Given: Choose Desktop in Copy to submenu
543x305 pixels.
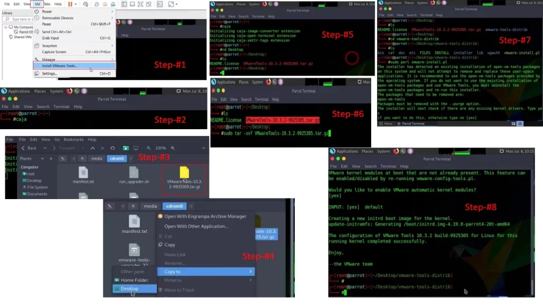Looking at the screenshot, I should coord(134,289).
